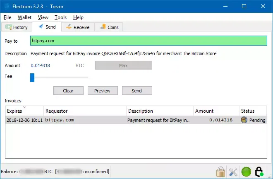This screenshot has width=273, height=179.
Task: Click the Description column header in invoices
Action: 160,111
